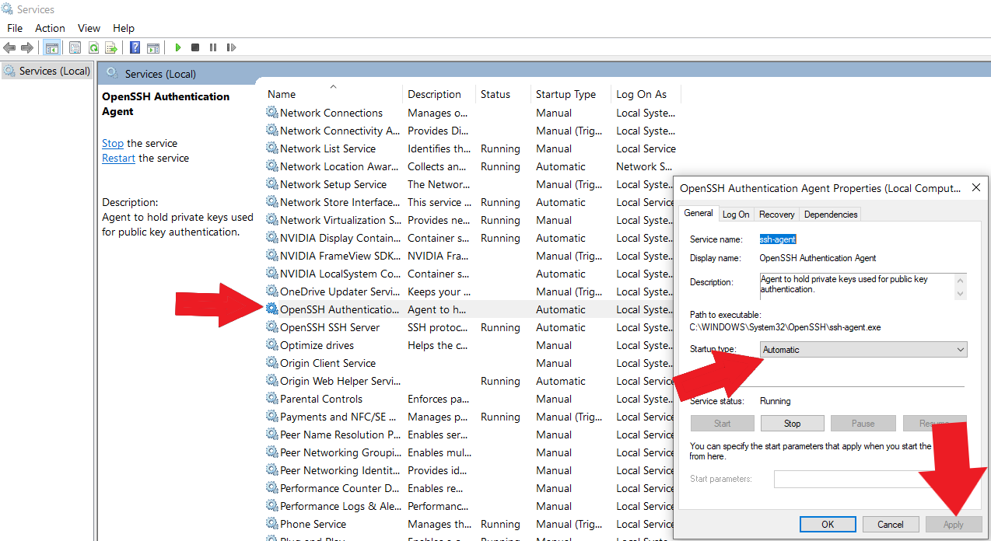Click the gear icon beside Network List Service
The height and width of the screenshot is (541, 991).
click(272, 148)
